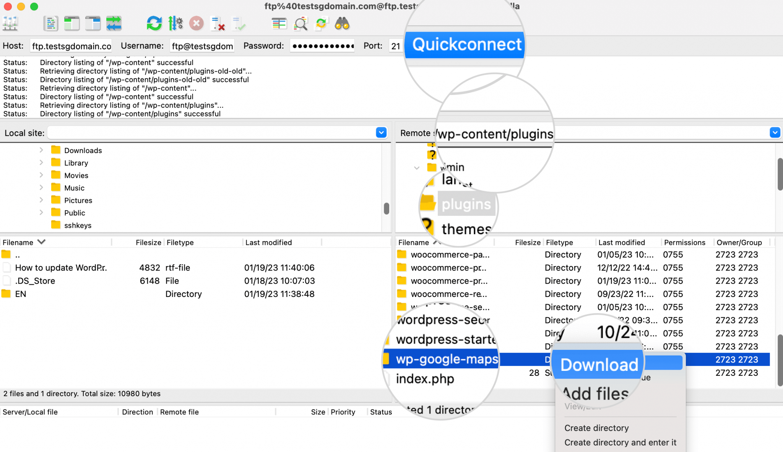Viewport: 783px width, 452px height.
Task: Open the Site Manager icon
Action: (x=10, y=24)
